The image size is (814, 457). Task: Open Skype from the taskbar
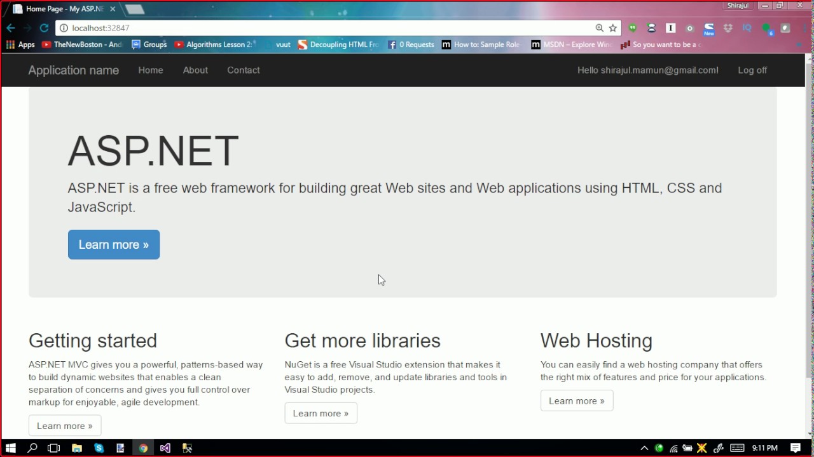tap(99, 448)
